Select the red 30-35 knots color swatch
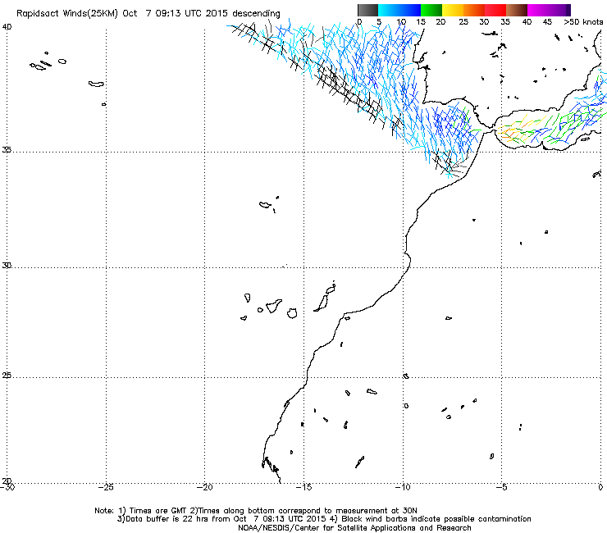The image size is (607, 533). point(495,10)
